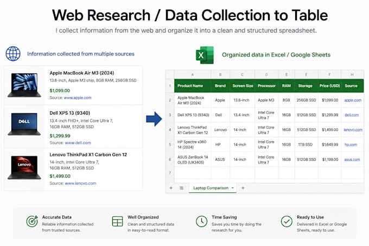
Task: Select column H header
Action: (x=352, y=74)
